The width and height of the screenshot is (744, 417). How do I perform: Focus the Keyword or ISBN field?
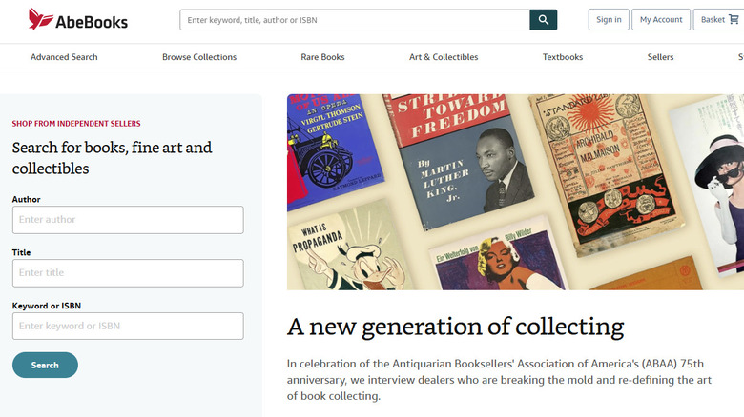click(x=128, y=327)
